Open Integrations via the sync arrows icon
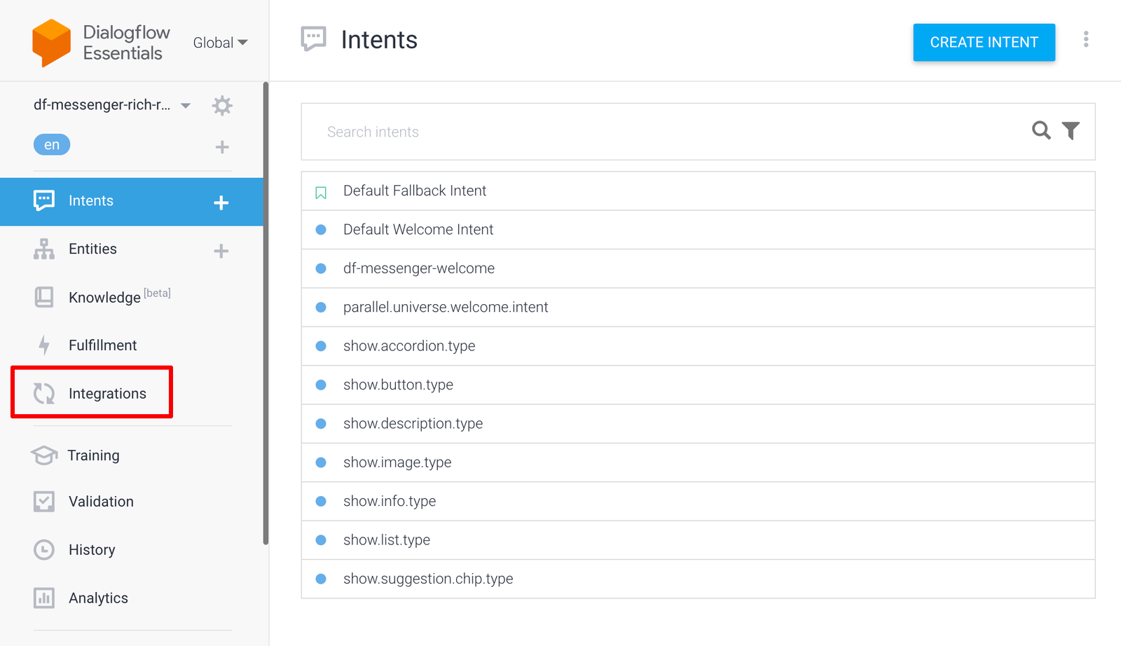The width and height of the screenshot is (1121, 646). coord(43,393)
